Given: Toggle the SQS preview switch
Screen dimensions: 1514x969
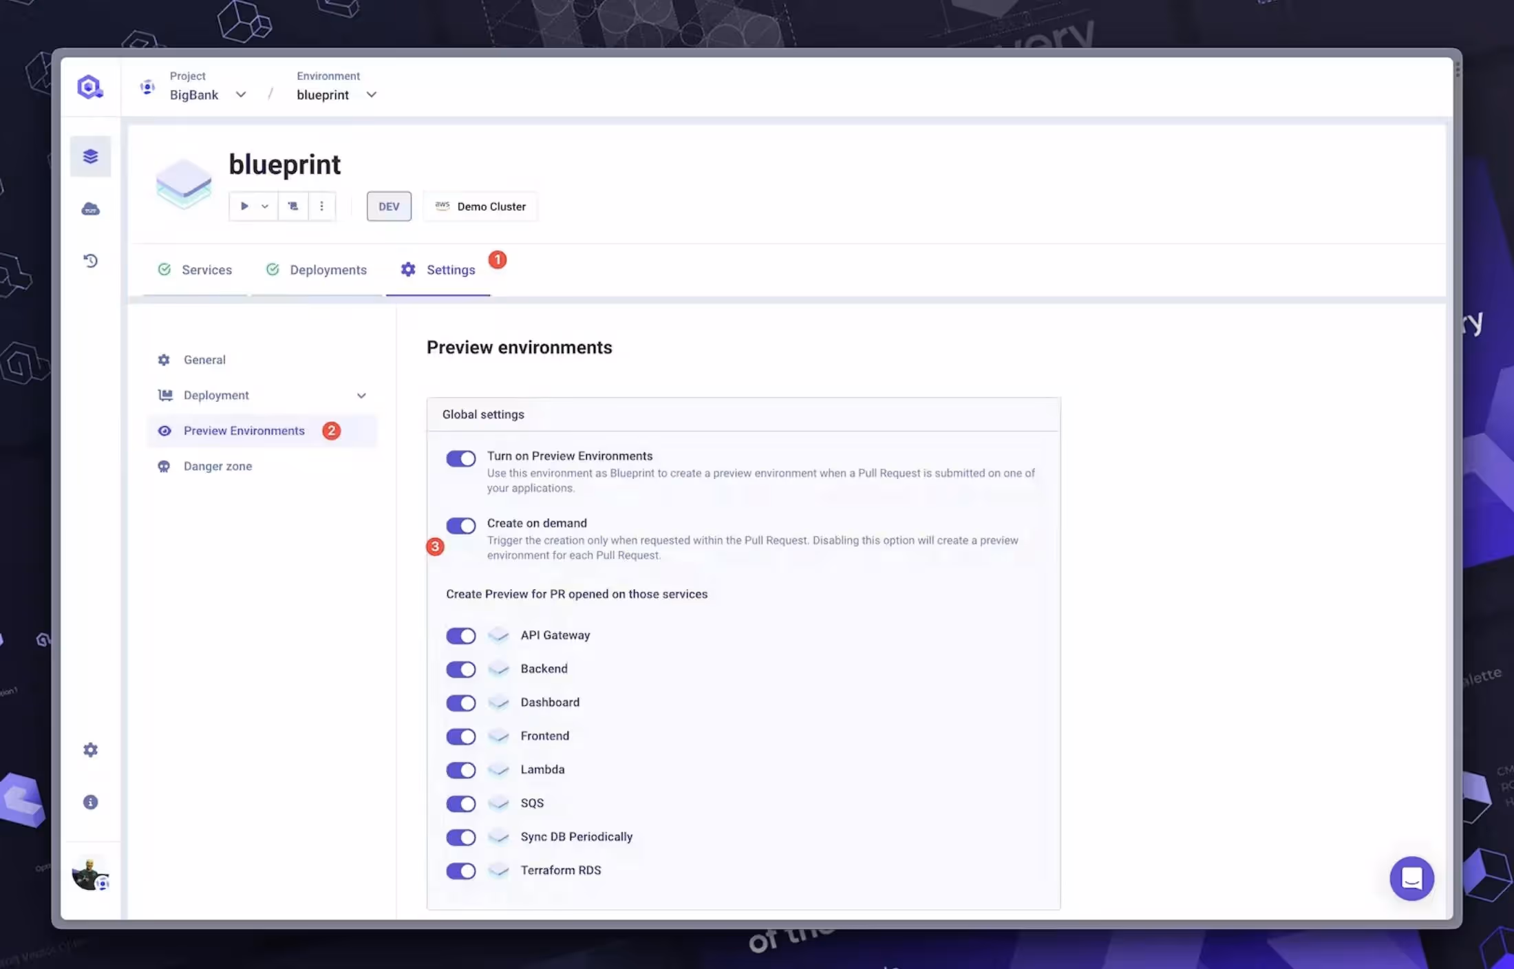Looking at the screenshot, I should click(461, 804).
